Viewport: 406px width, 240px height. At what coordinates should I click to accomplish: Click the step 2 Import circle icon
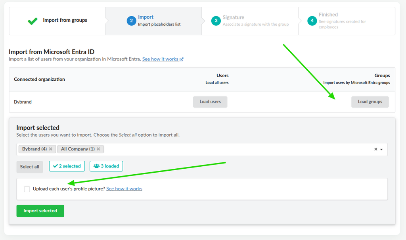coord(132,21)
